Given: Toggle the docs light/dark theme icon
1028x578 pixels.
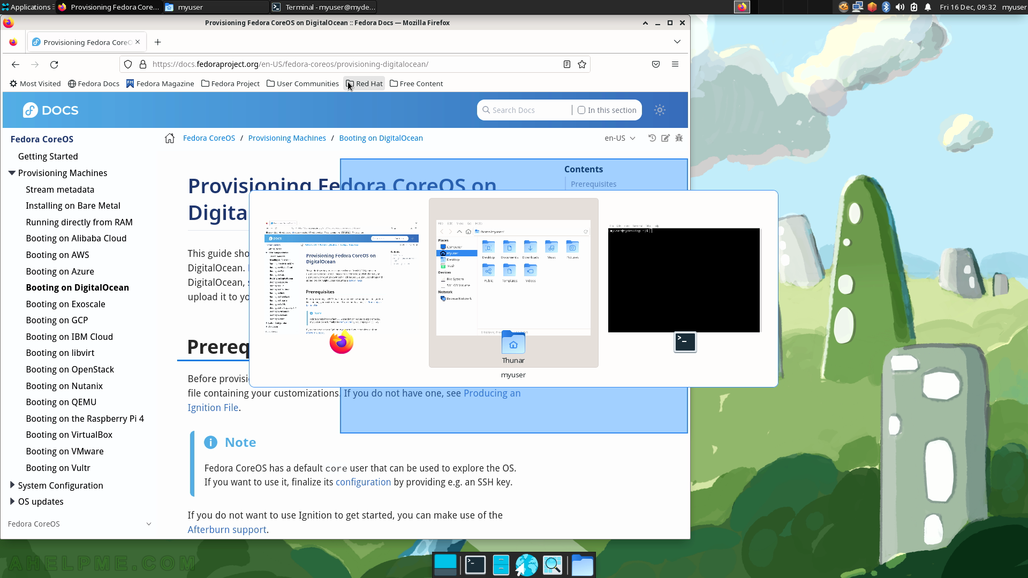Looking at the screenshot, I should pos(660,110).
